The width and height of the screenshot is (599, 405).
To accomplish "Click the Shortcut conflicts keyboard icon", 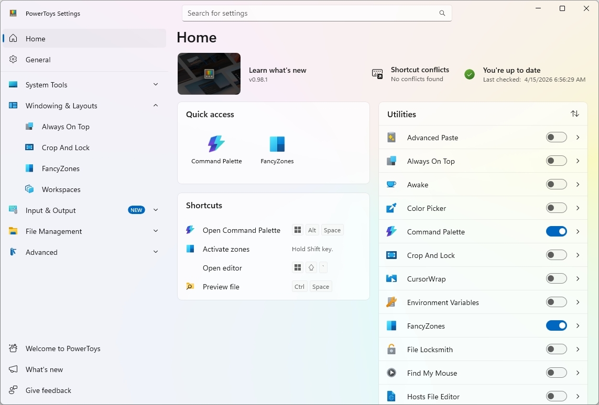I will pos(376,74).
